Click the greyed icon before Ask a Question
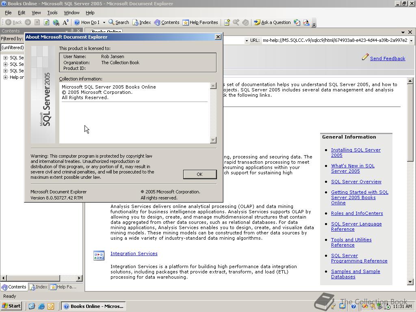 click(x=245, y=22)
